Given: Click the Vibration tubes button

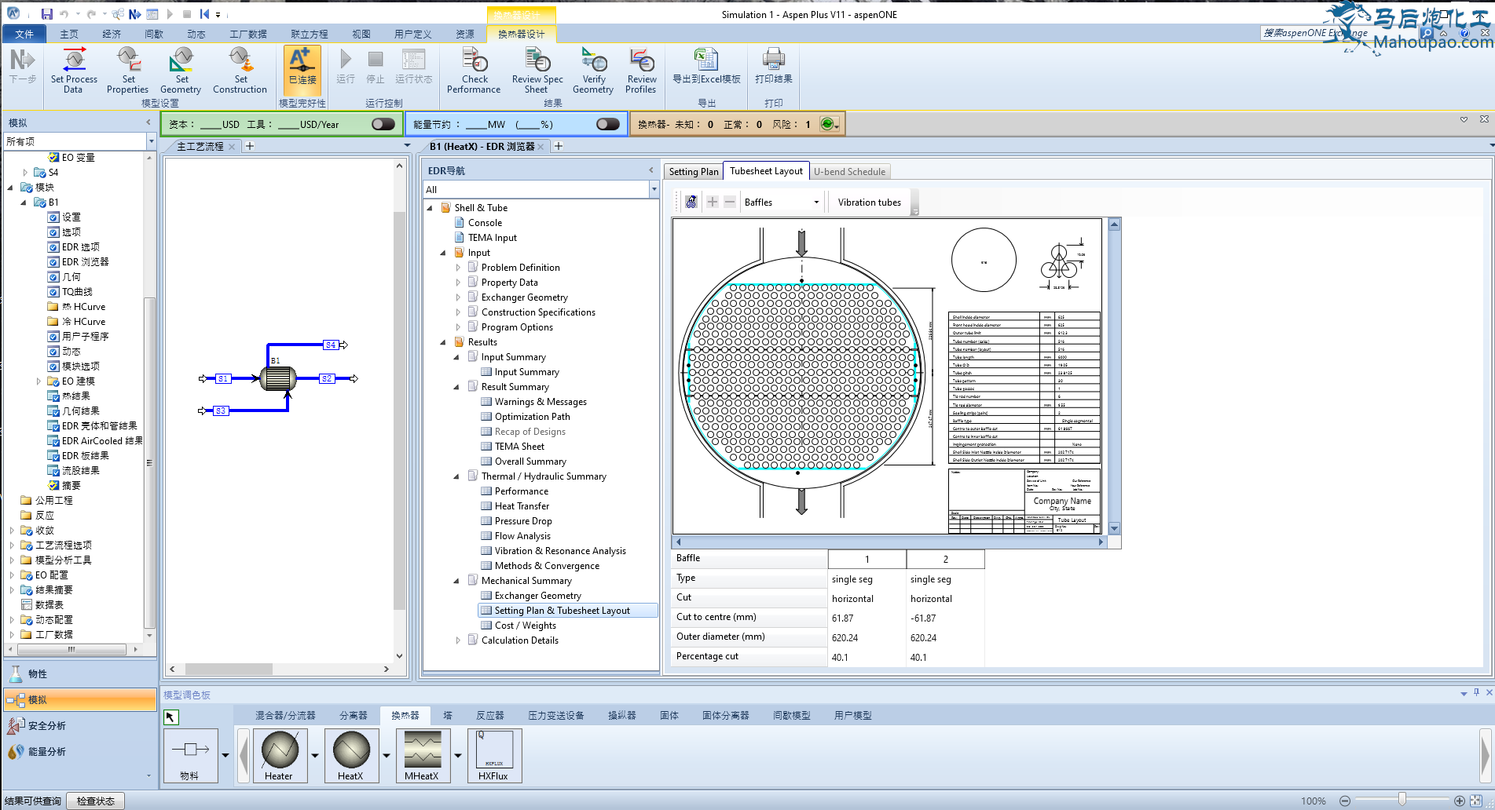Looking at the screenshot, I should pyautogui.click(x=869, y=202).
